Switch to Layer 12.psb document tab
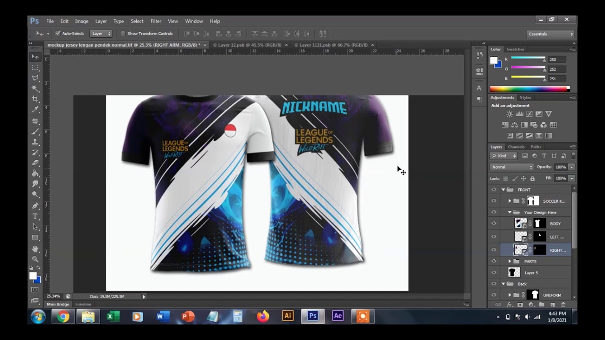Viewport: 605px width, 340px height. click(x=247, y=45)
